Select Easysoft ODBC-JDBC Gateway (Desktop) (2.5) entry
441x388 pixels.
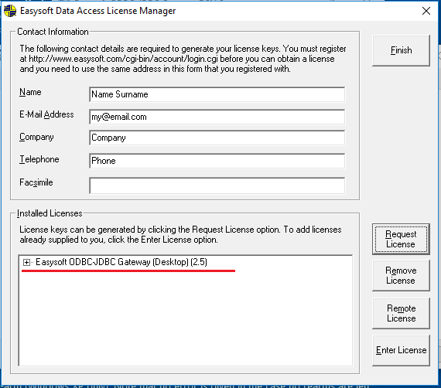[121, 262]
